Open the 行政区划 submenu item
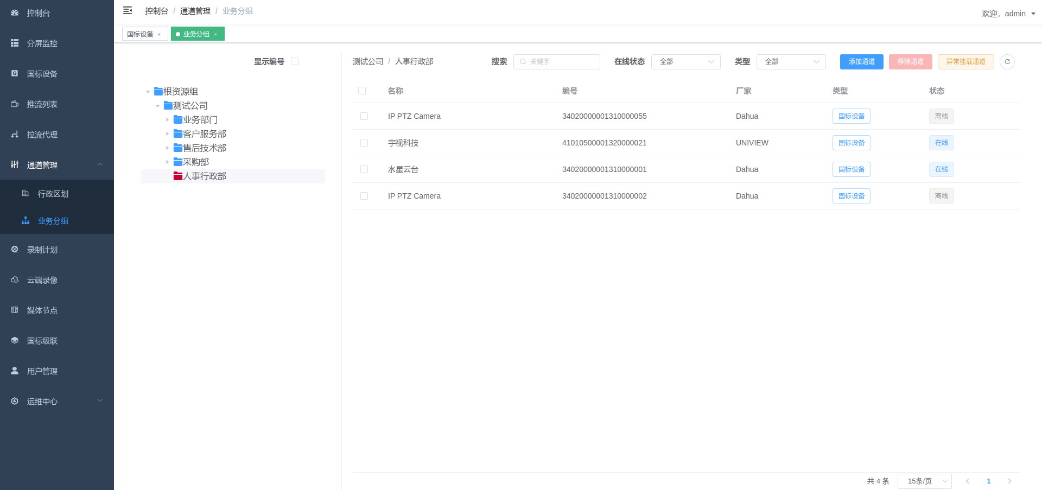1042x490 pixels. (x=53, y=194)
